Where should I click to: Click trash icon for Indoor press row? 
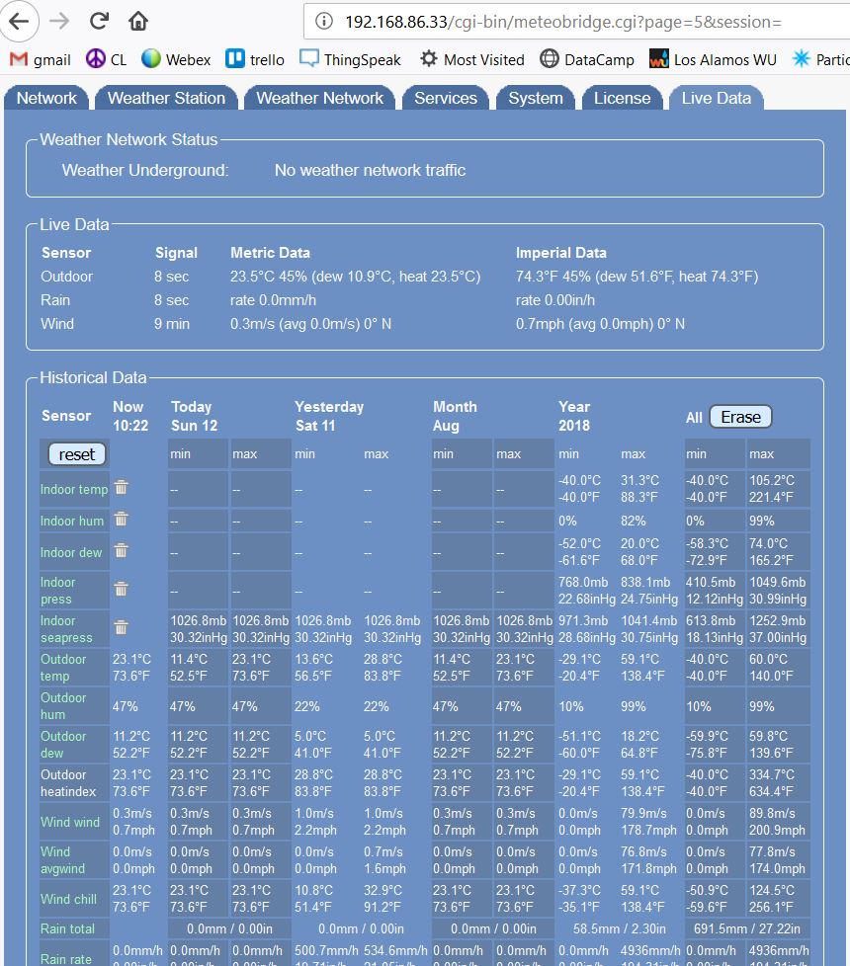[x=121, y=590]
